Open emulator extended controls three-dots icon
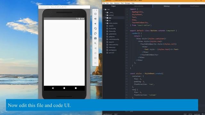Screen dimensions: 205x115 click(x=95, y=63)
